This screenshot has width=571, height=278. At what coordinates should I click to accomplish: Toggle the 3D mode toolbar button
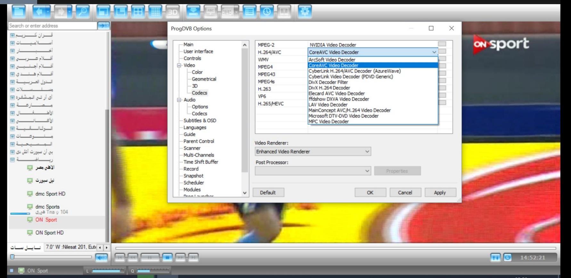172,12
